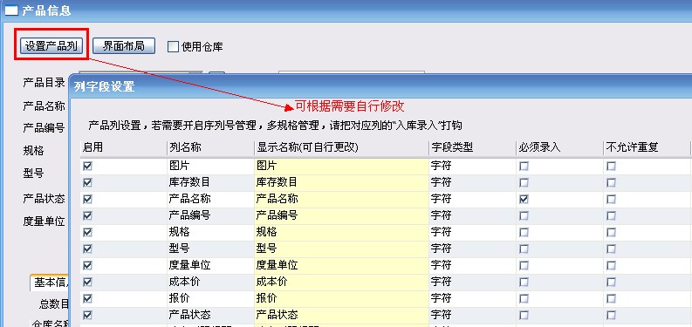
Task: Tick 必须录入 for the 产品编号 row
Action: coord(524,215)
